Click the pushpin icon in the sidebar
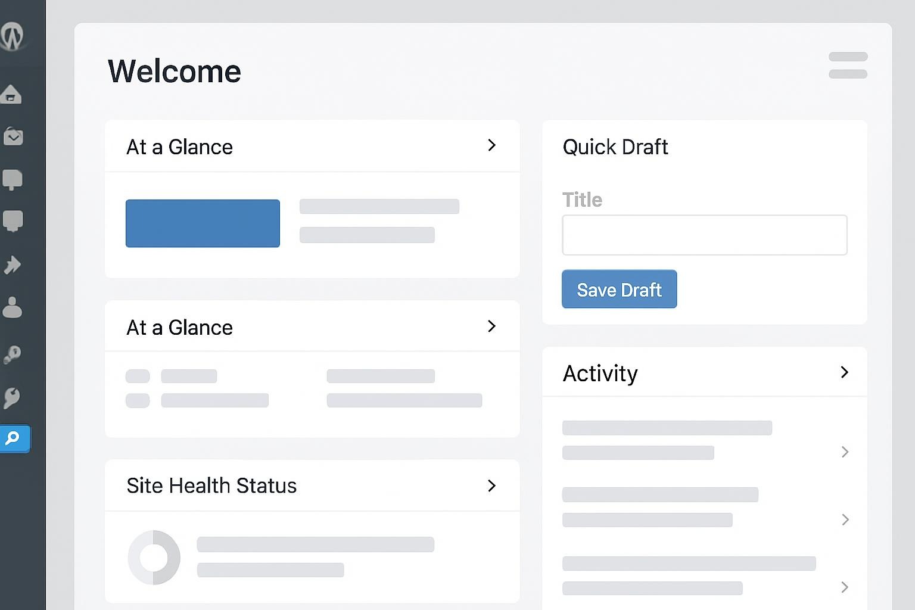This screenshot has height=610, width=915. pos(12,264)
